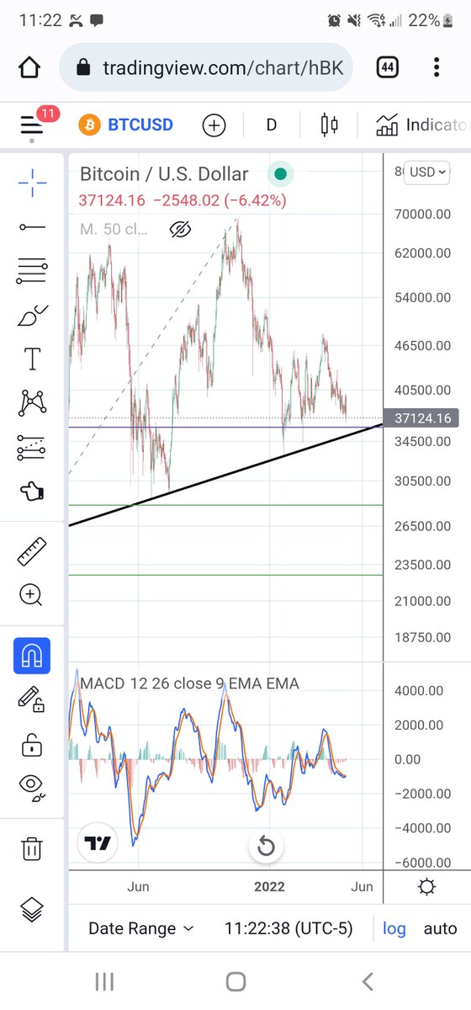The height and width of the screenshot is (1010, 471).
Task: Go to the browser home page
Action: click(29, 67)
